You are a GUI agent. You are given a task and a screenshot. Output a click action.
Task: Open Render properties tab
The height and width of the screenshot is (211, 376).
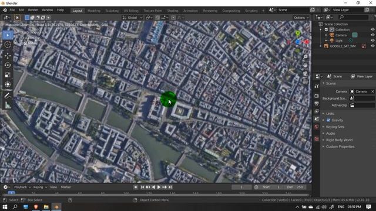(x=317, y=96)
